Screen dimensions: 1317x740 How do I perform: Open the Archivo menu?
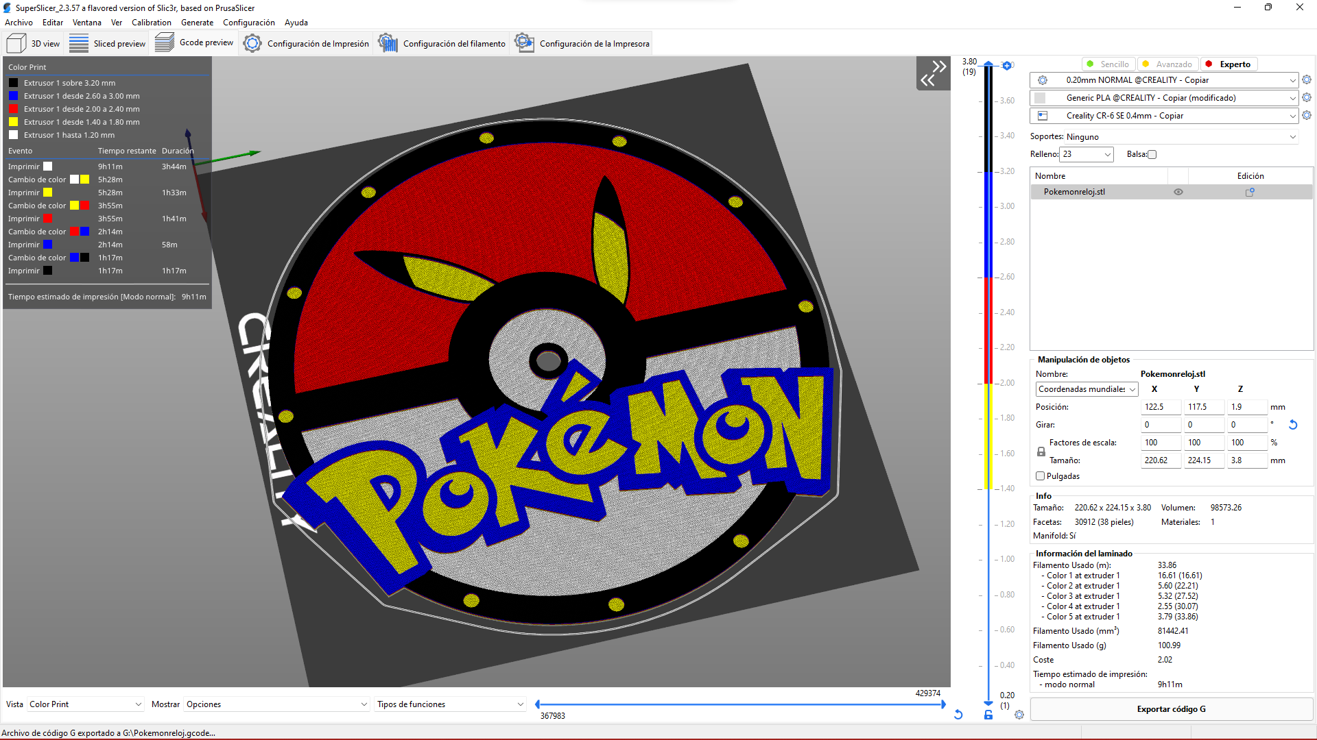click(x=19, y=23)
